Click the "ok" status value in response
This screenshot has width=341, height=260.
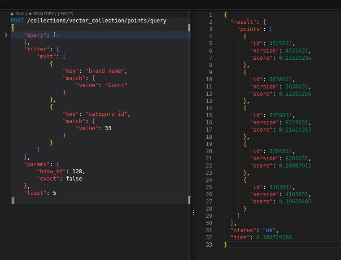point(270,230)
